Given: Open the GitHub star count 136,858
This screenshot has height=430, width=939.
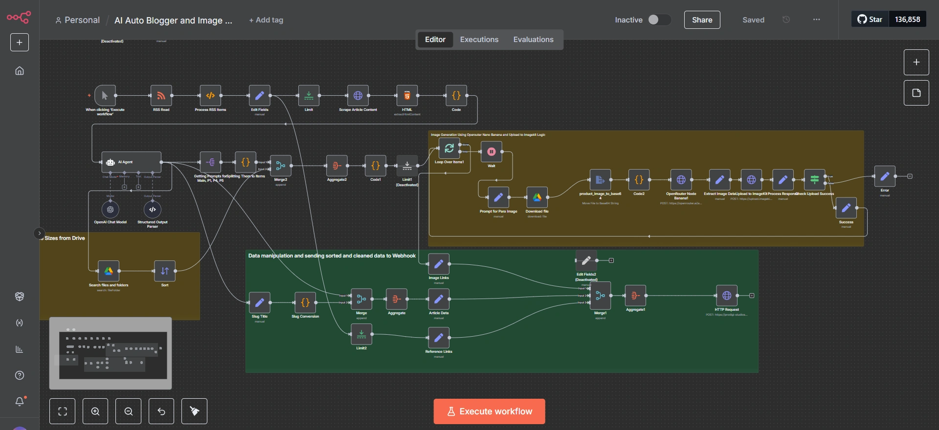Looking at the screenshot, I should [907, 19].
